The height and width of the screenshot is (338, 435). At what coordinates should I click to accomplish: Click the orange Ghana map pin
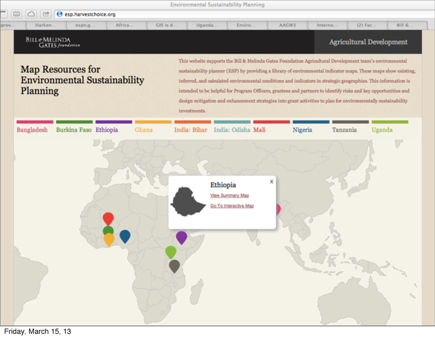(109, 239)
